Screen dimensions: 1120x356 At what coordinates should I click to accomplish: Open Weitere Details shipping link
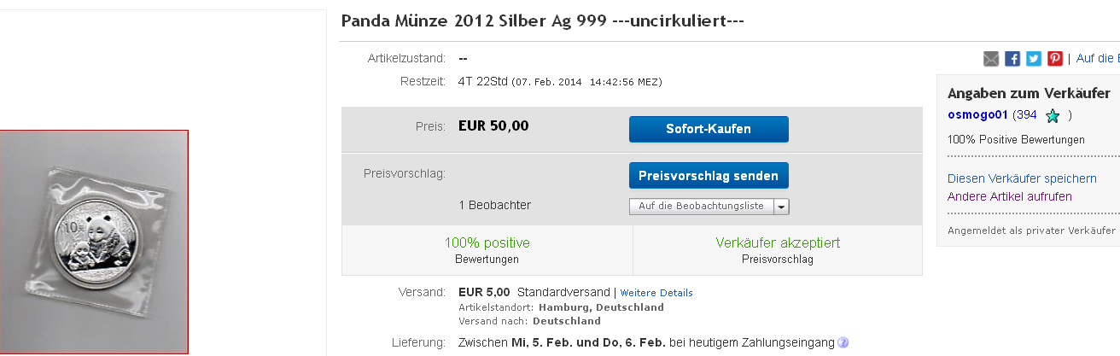[656, 293]
